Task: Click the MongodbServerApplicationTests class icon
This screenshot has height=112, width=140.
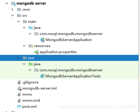Action: 42,76
